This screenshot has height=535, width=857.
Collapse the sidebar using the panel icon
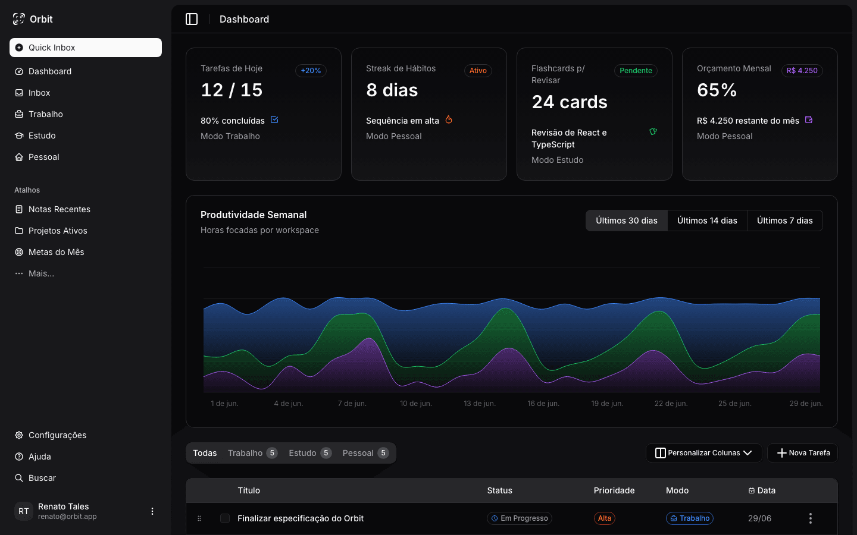coord(192,18)
